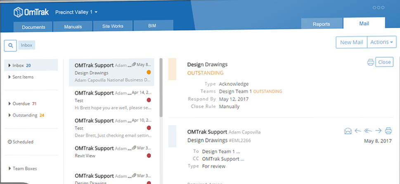
Task: Click the forward arrow icon
Action: point(378,131)
